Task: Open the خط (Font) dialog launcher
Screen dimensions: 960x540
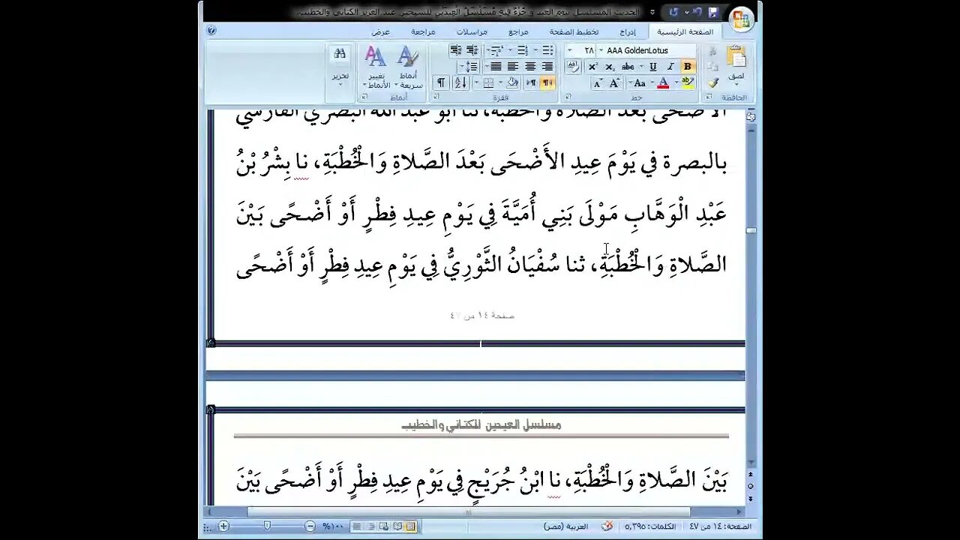Action: (x=568, y=97)
